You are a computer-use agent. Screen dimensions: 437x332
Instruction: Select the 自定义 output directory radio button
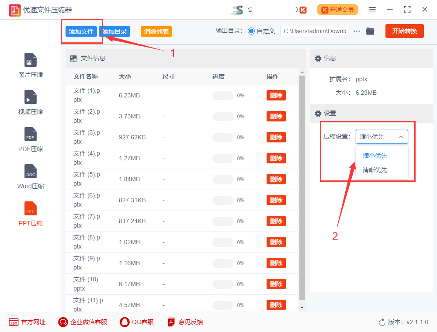251,31
